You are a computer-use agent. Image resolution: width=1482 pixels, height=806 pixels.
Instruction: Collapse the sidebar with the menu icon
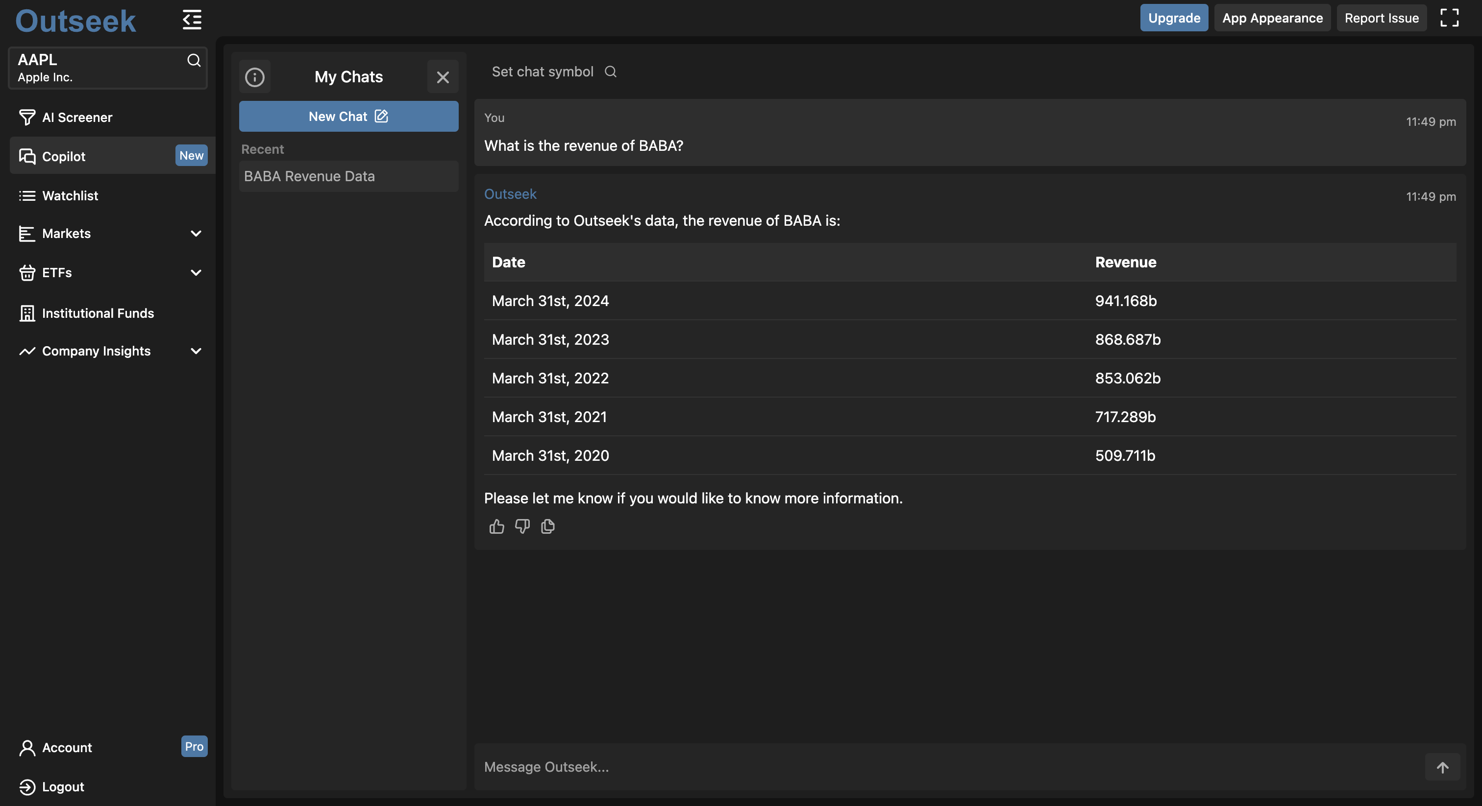(192, 20)
